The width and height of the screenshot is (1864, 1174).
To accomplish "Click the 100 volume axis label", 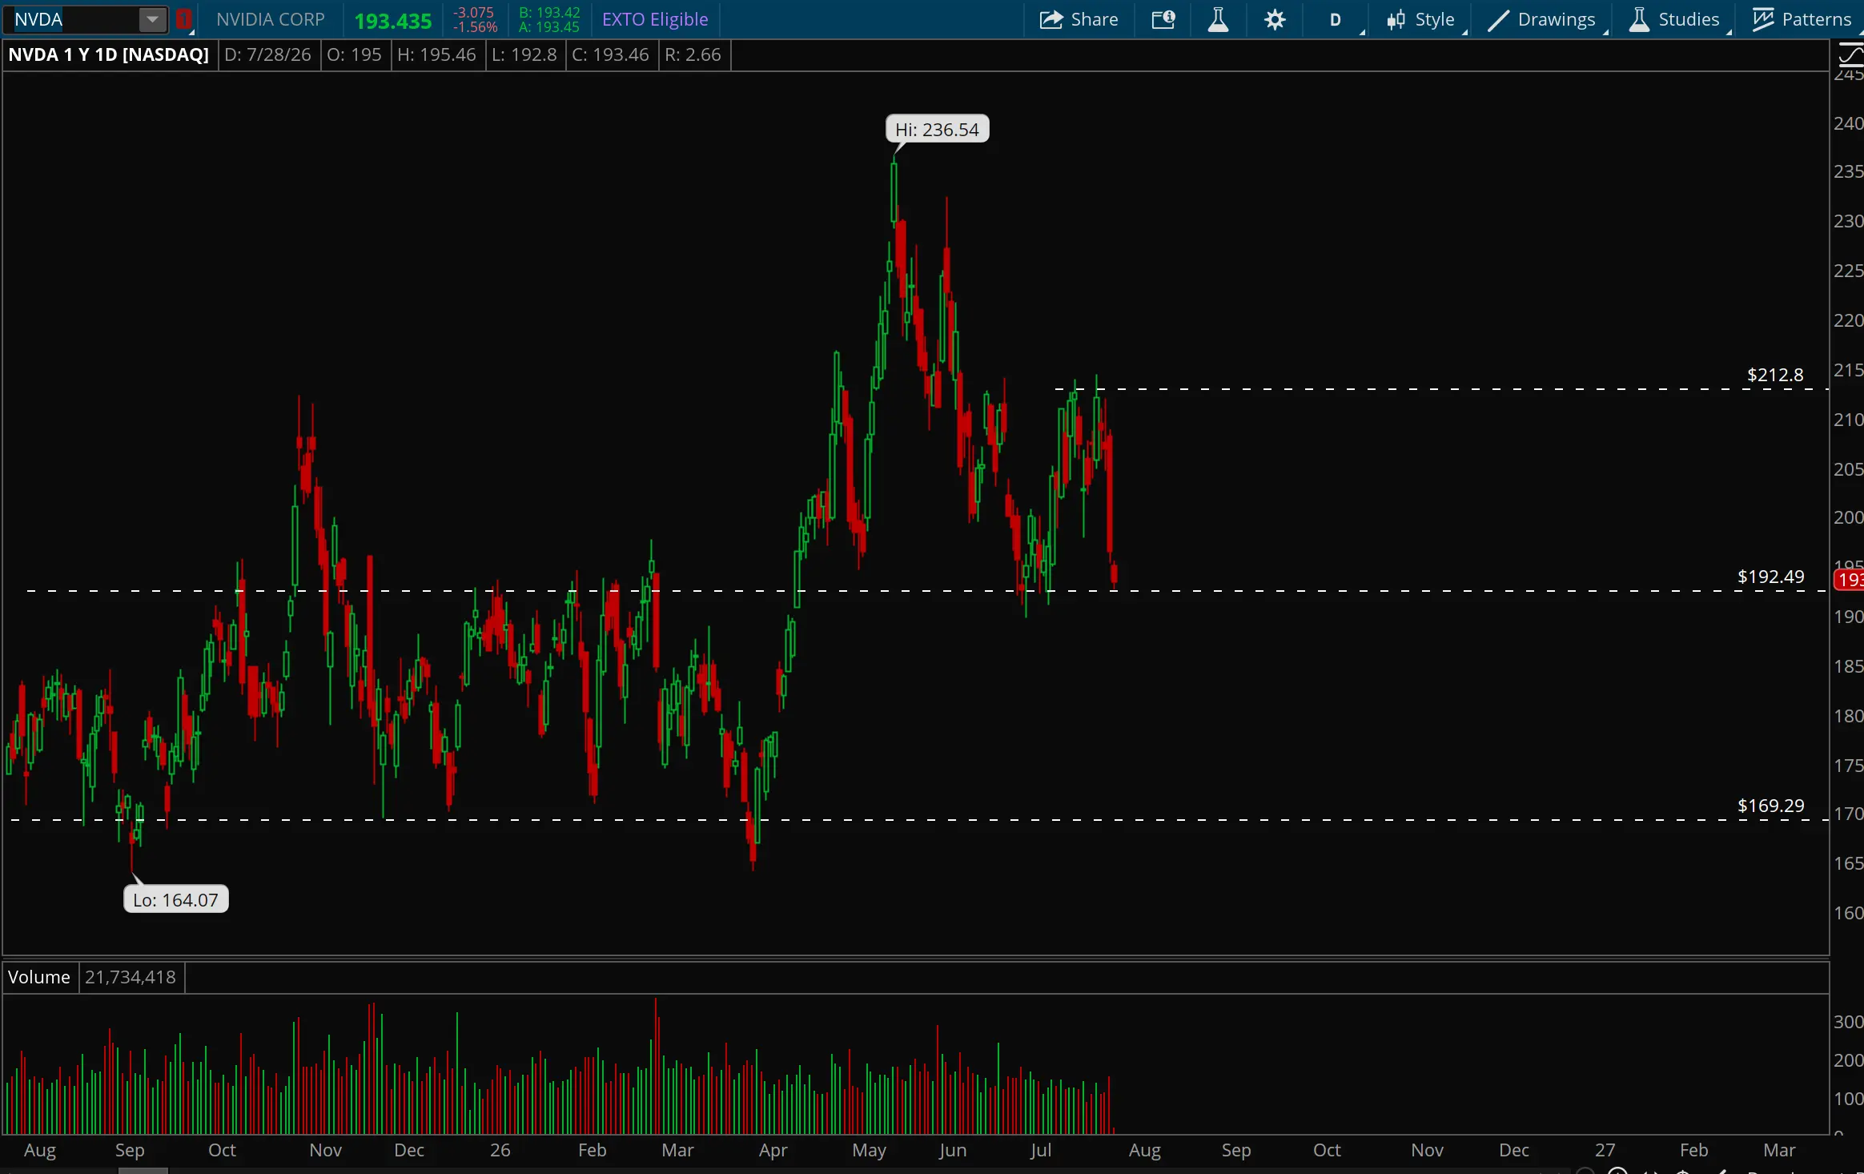I will point(1848,1099).
